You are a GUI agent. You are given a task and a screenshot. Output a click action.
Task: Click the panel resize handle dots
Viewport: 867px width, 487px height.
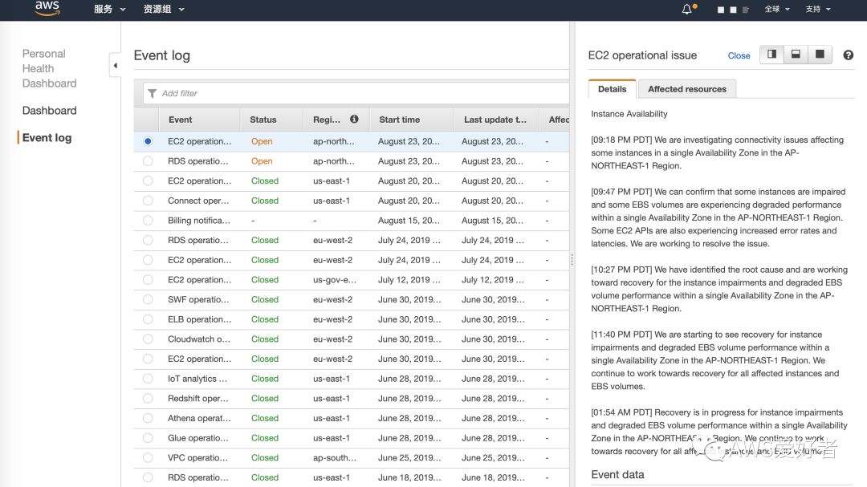click(572, 259)
